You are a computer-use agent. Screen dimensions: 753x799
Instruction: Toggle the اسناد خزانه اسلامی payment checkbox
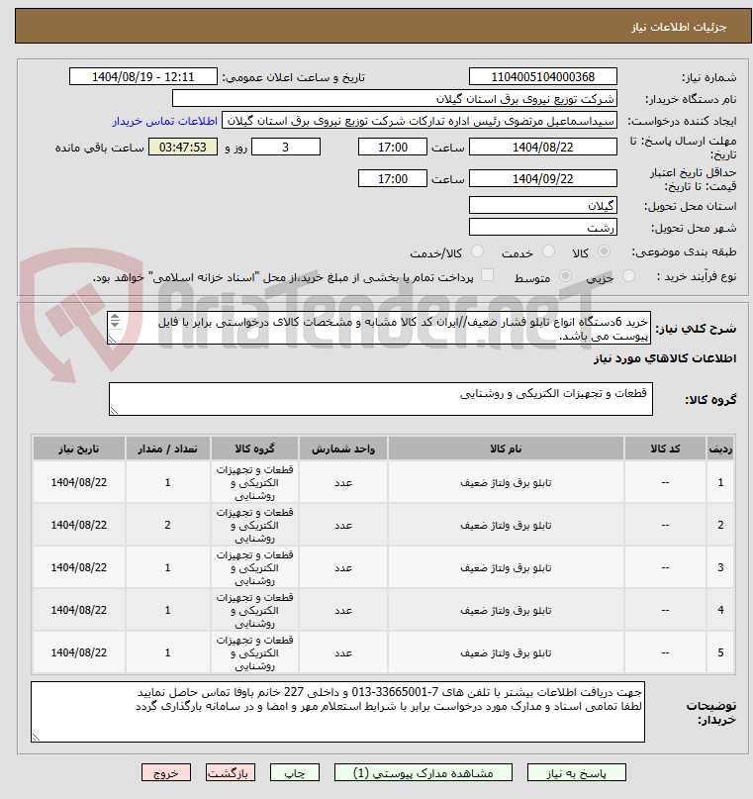pyautogui.click(x=487, y=275)
